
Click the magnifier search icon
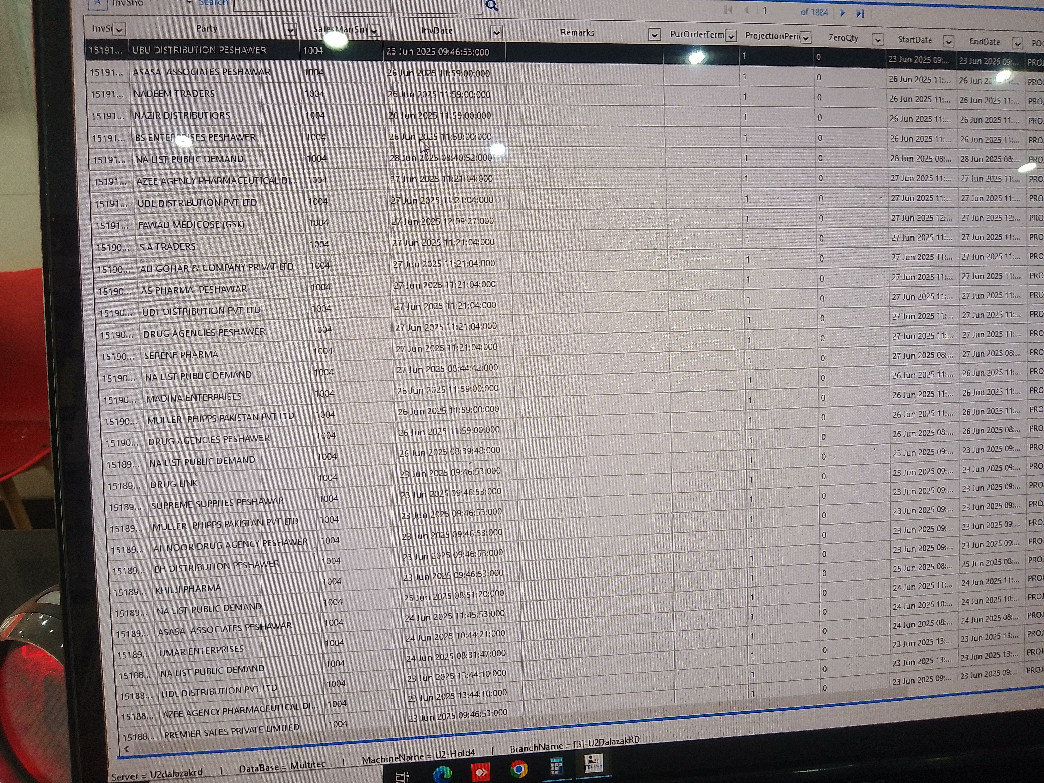(x=492, y=5)
